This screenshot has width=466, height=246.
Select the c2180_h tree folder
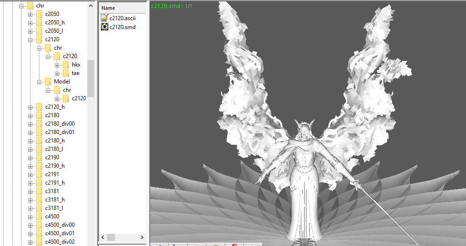click(55, 141)
